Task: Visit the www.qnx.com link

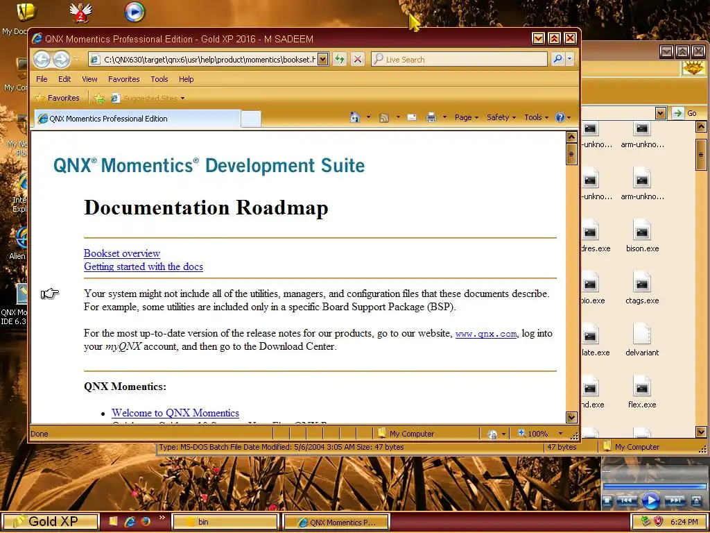Action: 486,334
